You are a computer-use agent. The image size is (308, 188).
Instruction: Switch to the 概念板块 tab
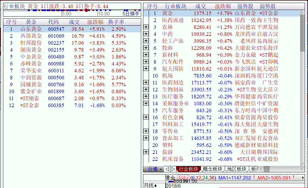pyautogui.click(x=212, y=169)
